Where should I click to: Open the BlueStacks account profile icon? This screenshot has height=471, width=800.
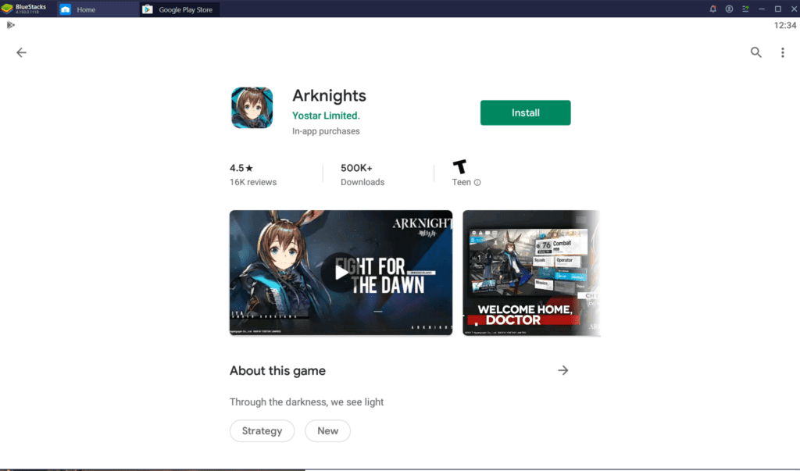click(729, 9)
